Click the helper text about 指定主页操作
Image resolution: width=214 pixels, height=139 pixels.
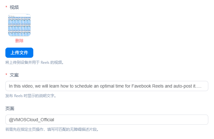click(52, 129)
